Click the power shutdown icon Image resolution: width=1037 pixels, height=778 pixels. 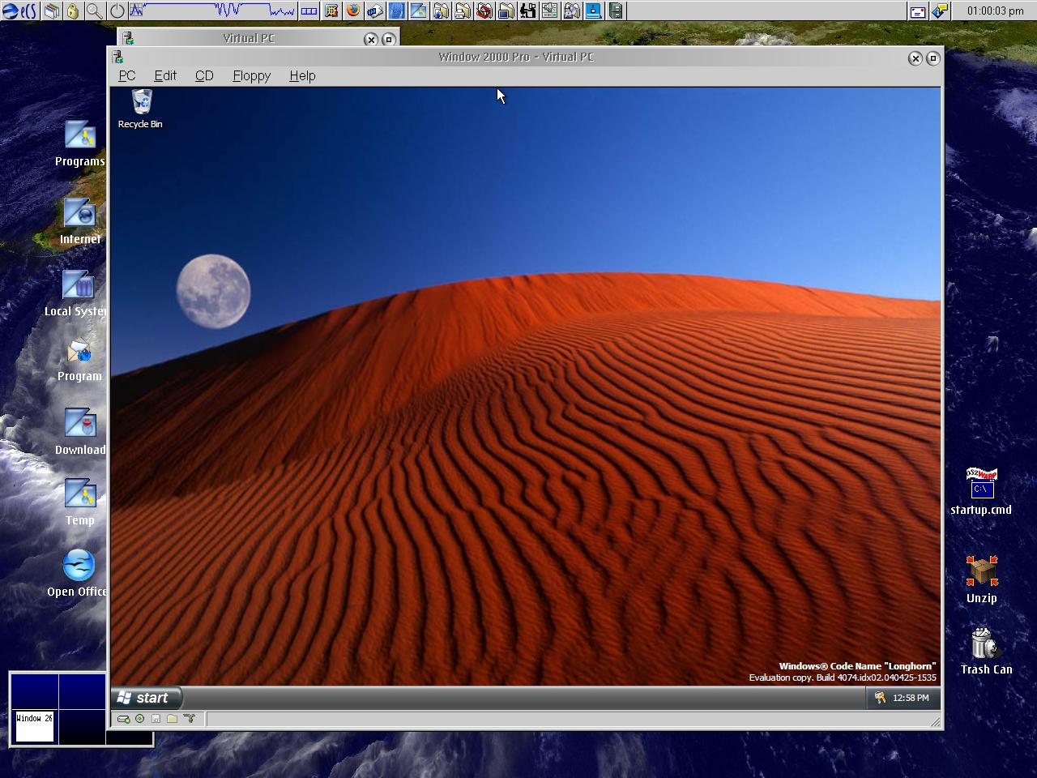coord(117,11)
